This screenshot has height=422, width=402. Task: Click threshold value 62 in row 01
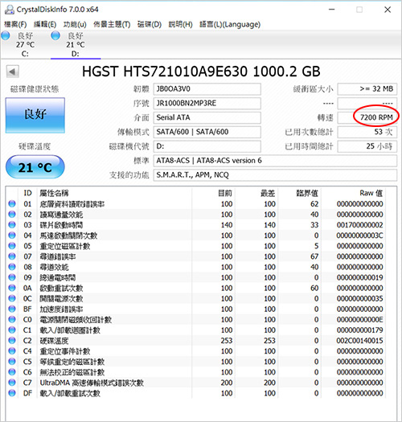pos(314,203)
